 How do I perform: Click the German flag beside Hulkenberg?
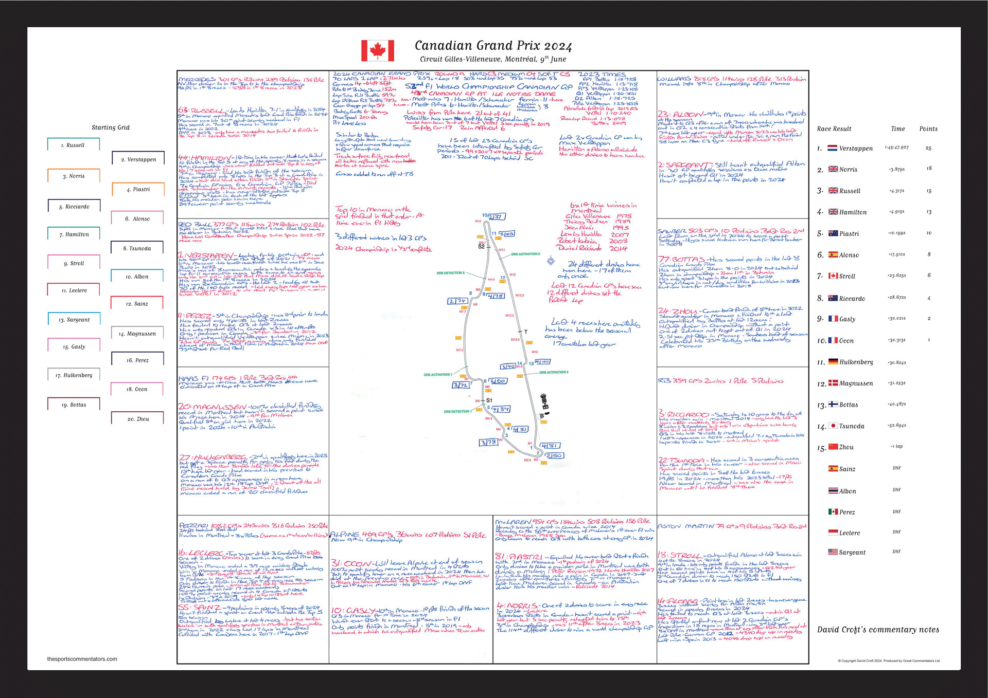click(833, 361)
